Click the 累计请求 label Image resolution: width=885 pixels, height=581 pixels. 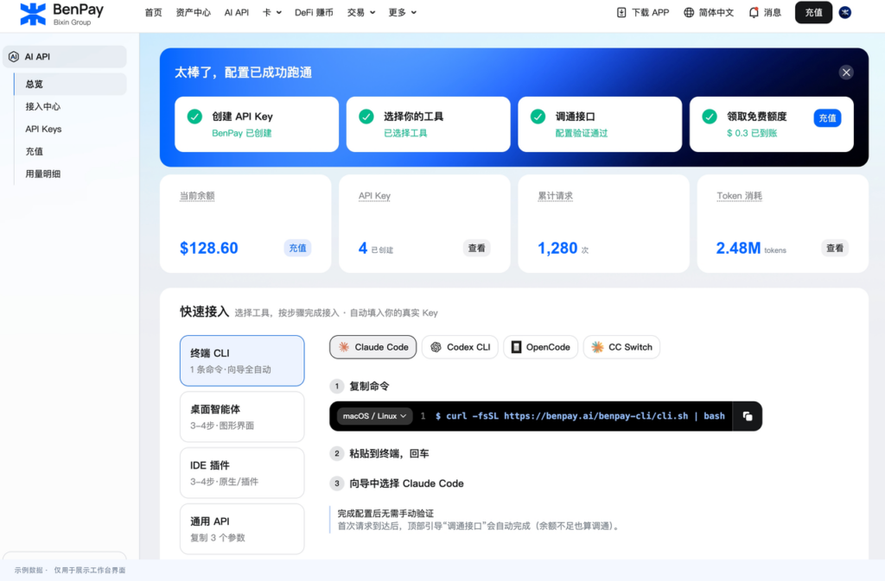[x=555, y=196]
